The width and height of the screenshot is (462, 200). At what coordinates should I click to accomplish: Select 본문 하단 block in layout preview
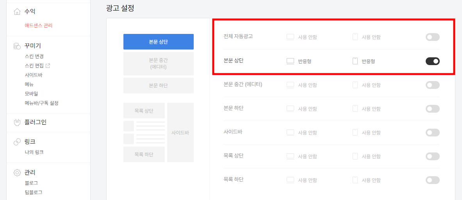coord(159,86)
